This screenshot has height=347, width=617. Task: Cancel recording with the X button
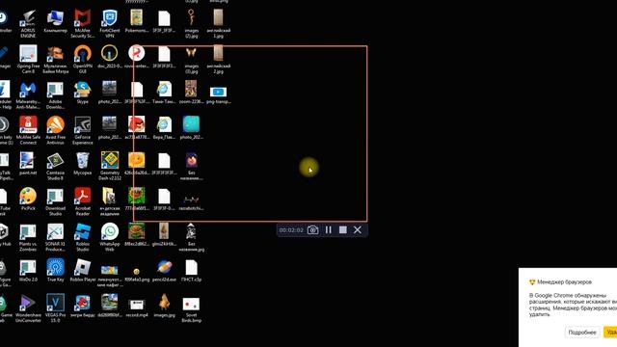click(358, 229)
